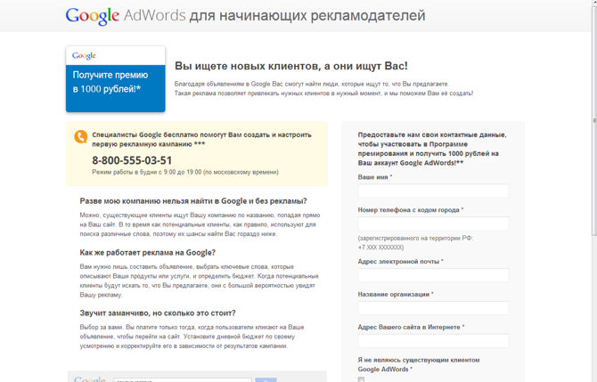Focus the 'Адрес Вашего сайта в Интернете' field
Screen dimensions: 597x382
tap(433, 341)
